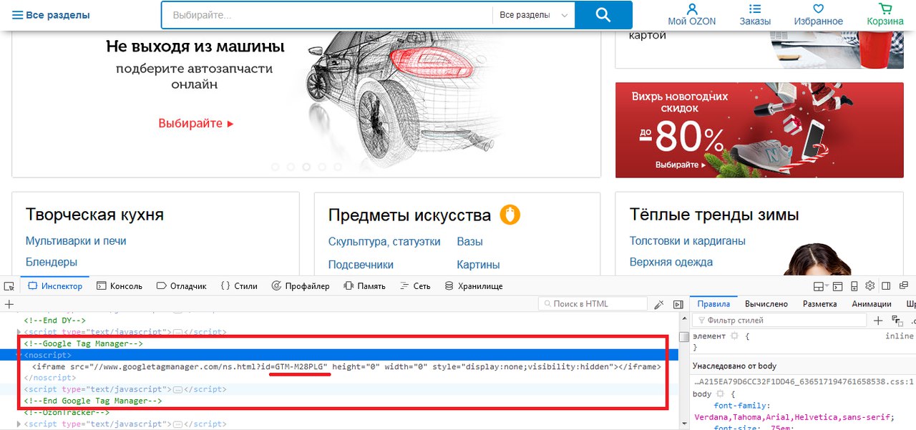
Task: Switch to the Консоль tab
Action: (x=120, y=286)
